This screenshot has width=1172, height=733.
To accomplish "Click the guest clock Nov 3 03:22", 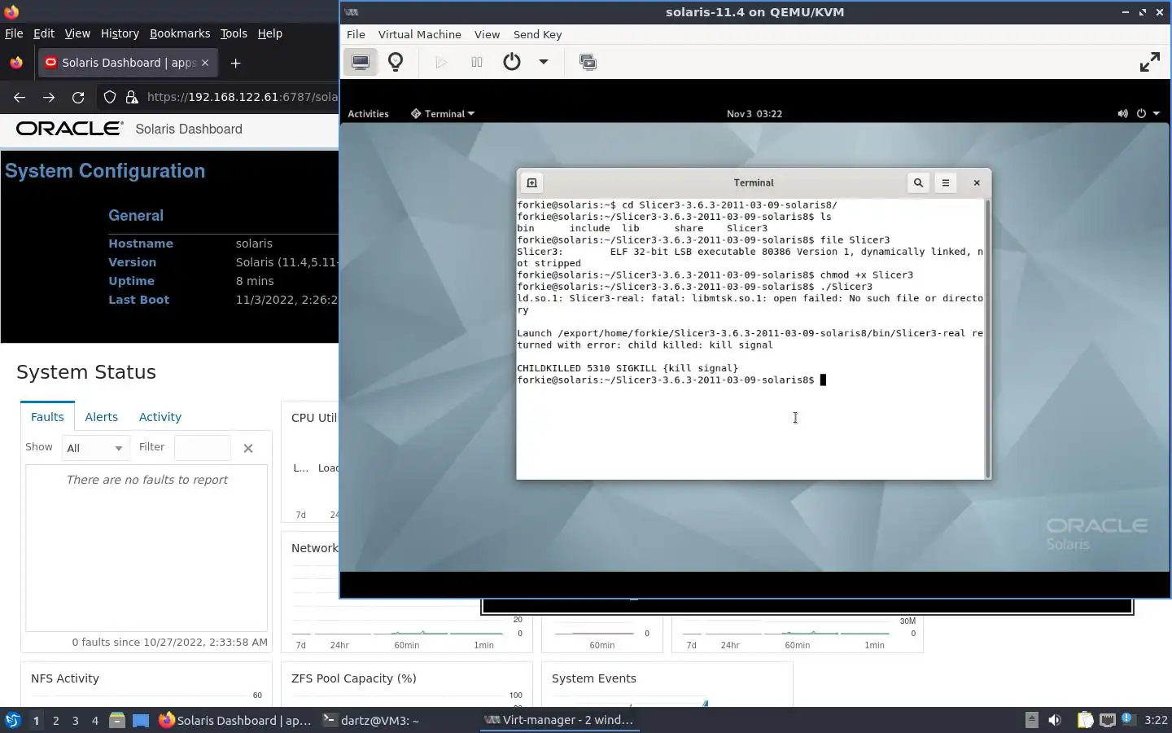I will pos(754,114).
